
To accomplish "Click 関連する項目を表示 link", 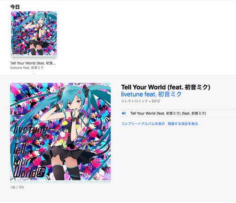I will click(x=183, y=124).
